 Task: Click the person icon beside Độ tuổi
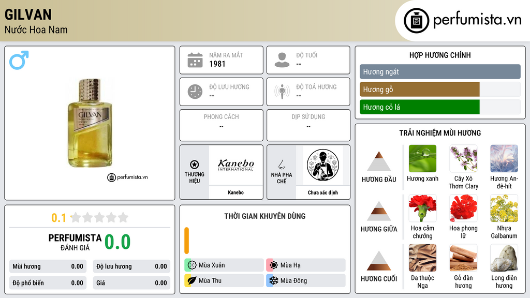[x=282, y=60]
